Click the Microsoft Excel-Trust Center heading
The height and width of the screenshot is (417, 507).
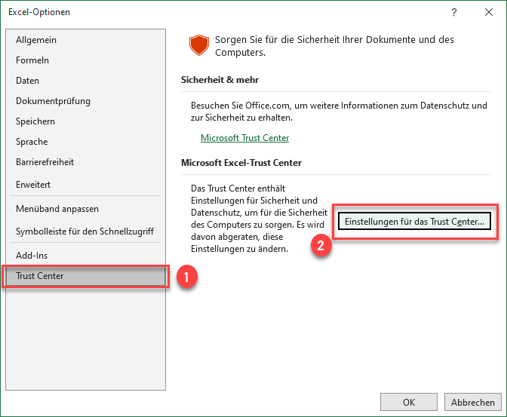241,163
